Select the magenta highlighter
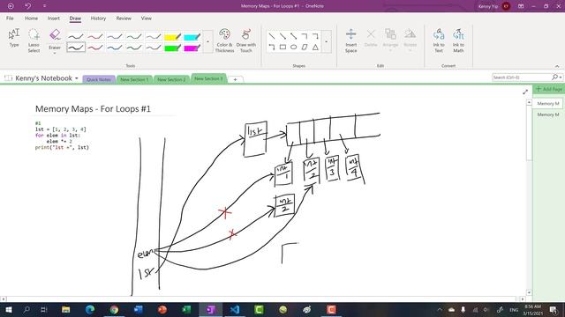 (x=192, y=48)
